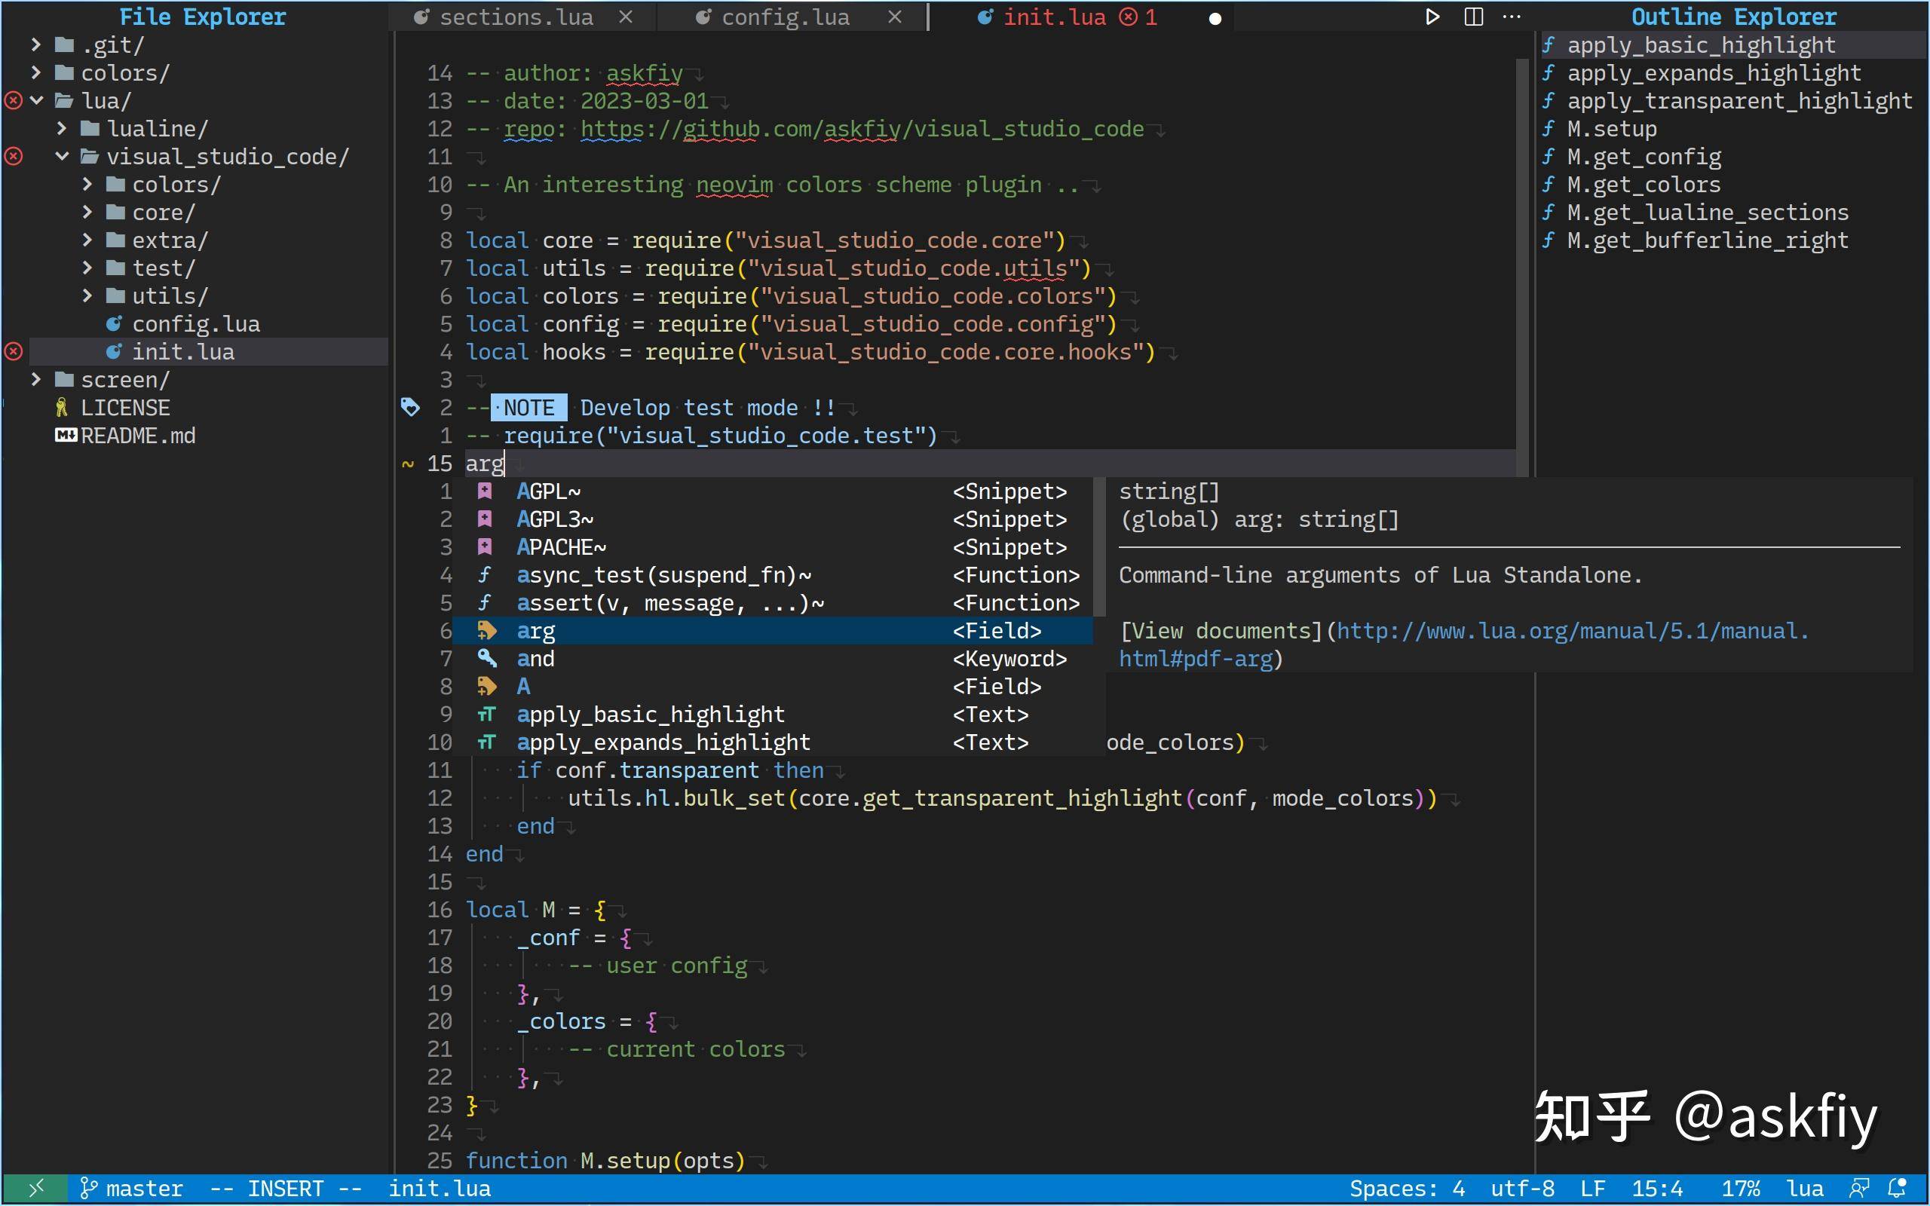
Task: Click the feedback person icon in status bar
Action: click(x=1859, y=1189)
